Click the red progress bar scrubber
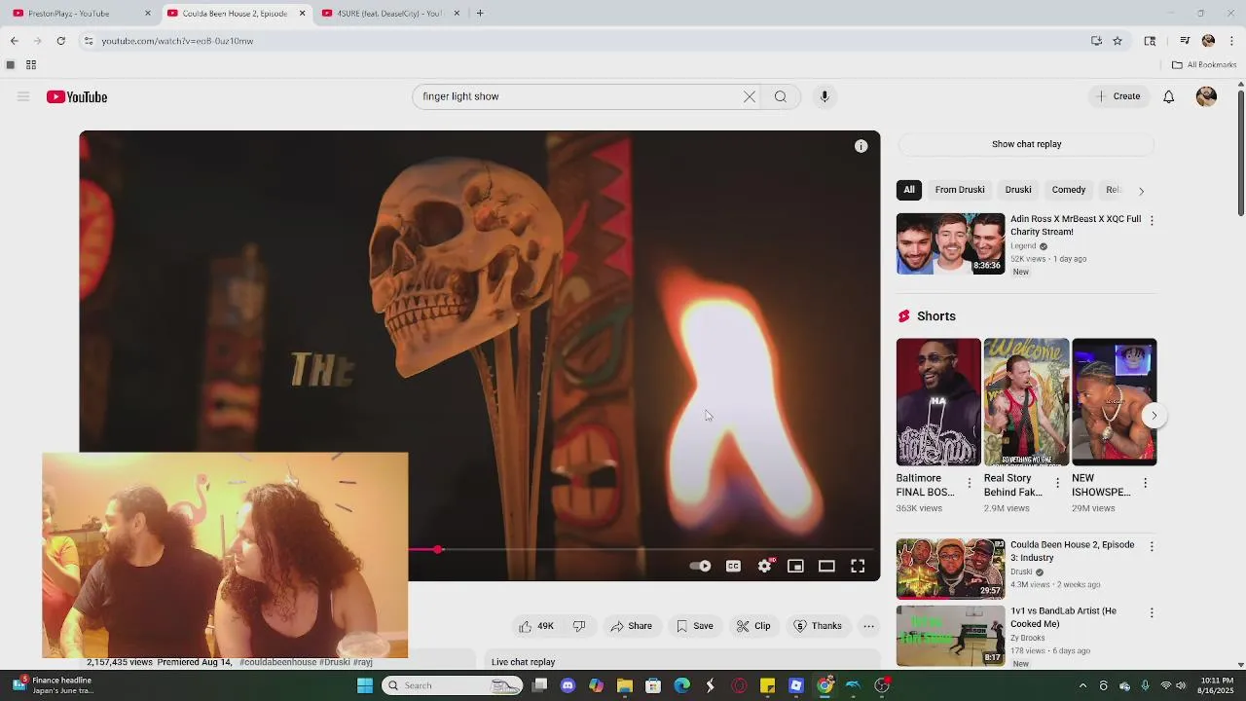Viewport: 1246px width, 701px height. coord(438,550)
